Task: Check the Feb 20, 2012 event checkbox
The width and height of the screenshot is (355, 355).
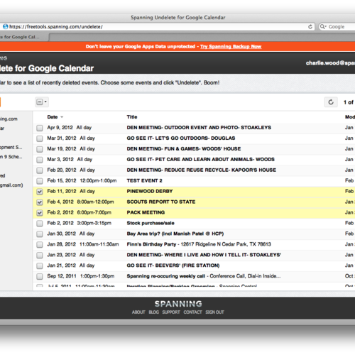Action: coord(40,170)
